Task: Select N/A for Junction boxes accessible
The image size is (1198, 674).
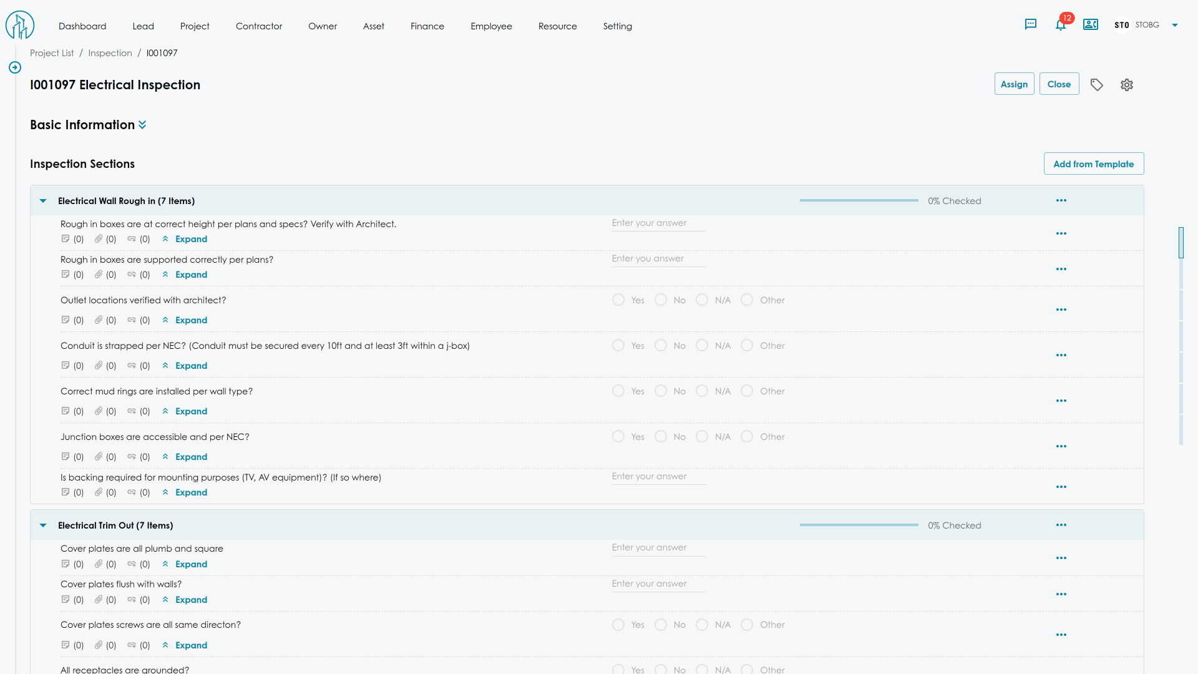Action: [x=702, y=437]
